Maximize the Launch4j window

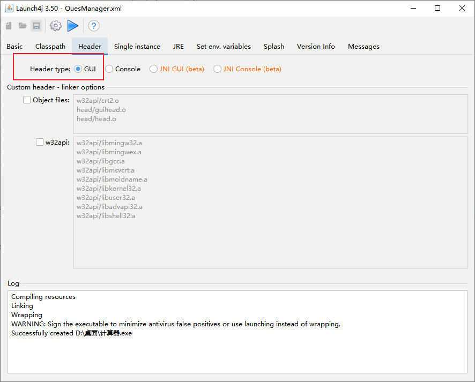[x=437, y=8]
